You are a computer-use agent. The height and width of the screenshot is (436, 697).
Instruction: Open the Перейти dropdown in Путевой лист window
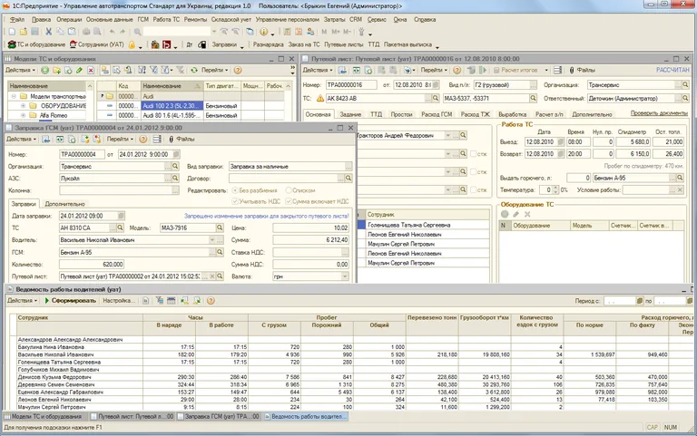(435, 70)
